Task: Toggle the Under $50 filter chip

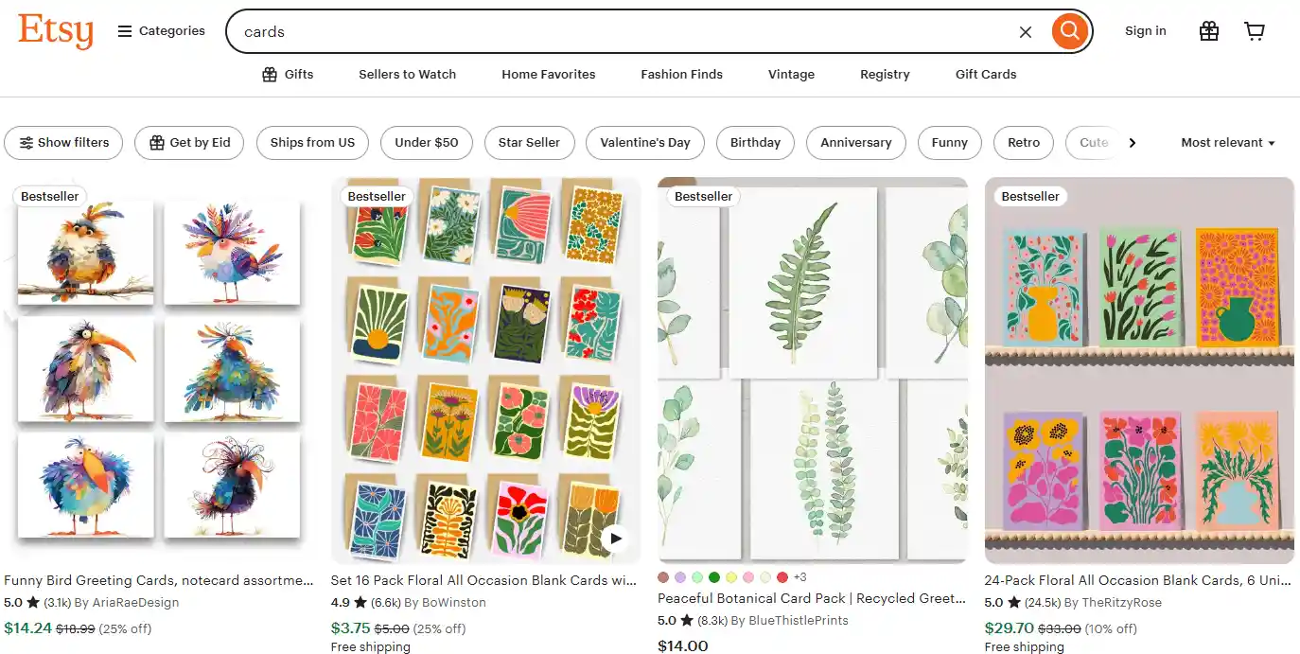Action: tap(426, 143)
